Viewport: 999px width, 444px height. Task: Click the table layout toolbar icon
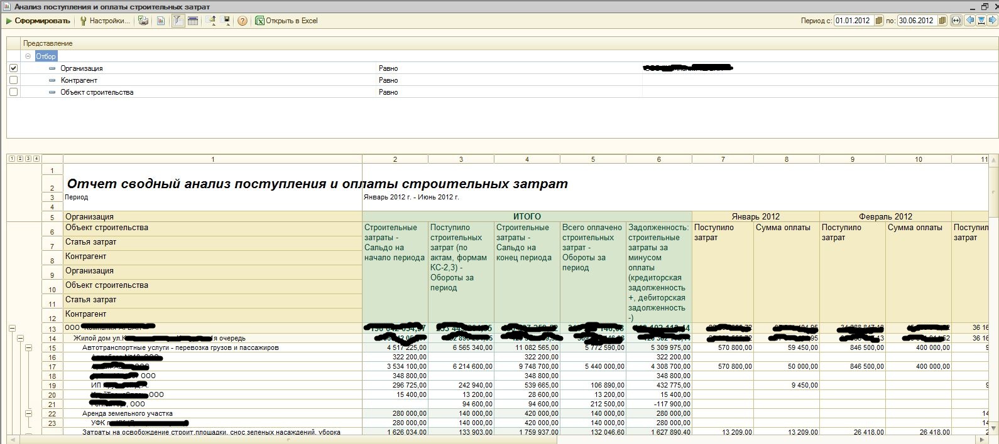[x=193, y=21]
